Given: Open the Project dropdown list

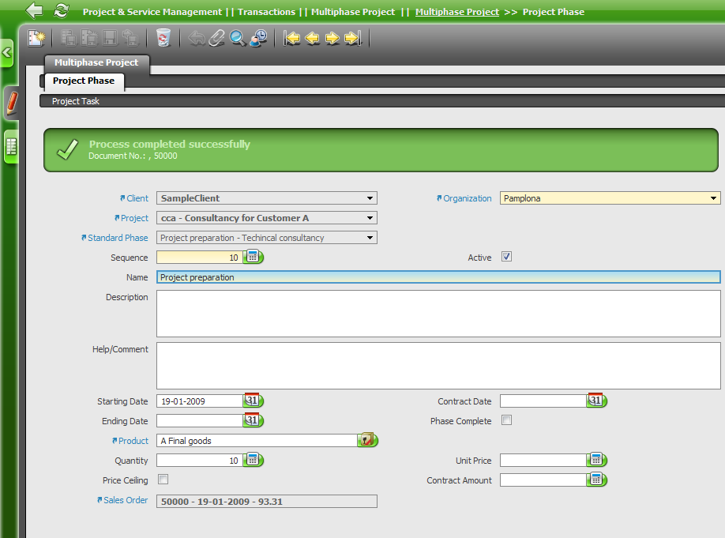Looking at the screenshot, I should (370, 218).
